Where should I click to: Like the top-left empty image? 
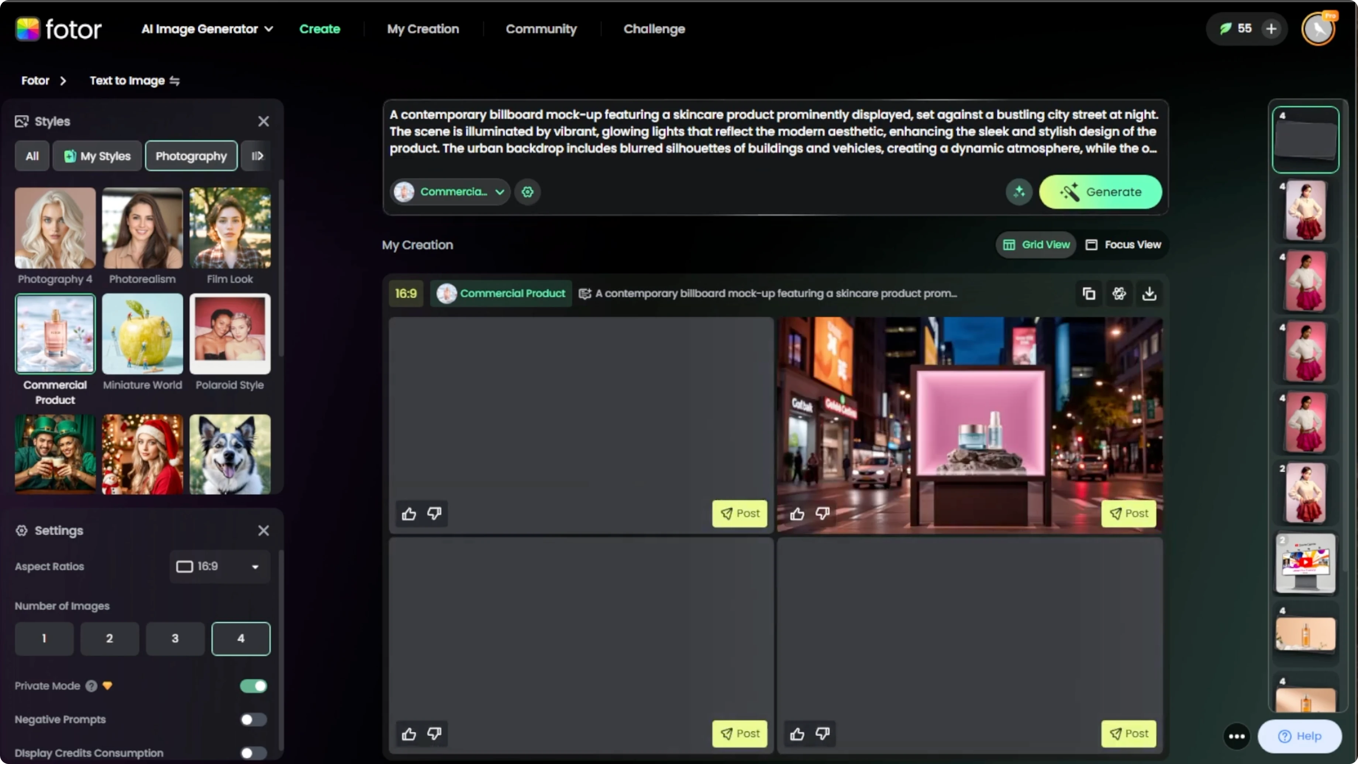(409, 513)
